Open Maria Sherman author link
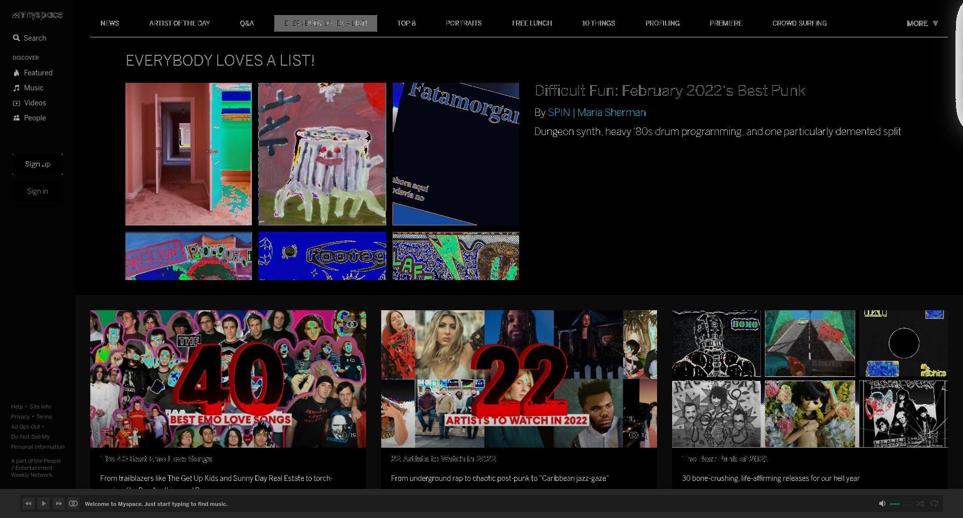Image resolution: width=963 pixels, height=518 pixels. 611,112
